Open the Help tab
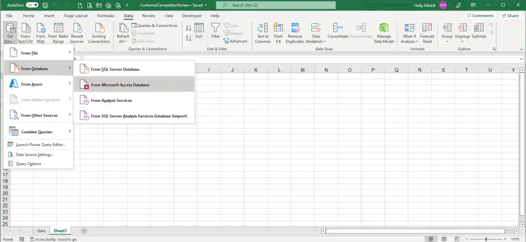 click(x=215, y=15)
